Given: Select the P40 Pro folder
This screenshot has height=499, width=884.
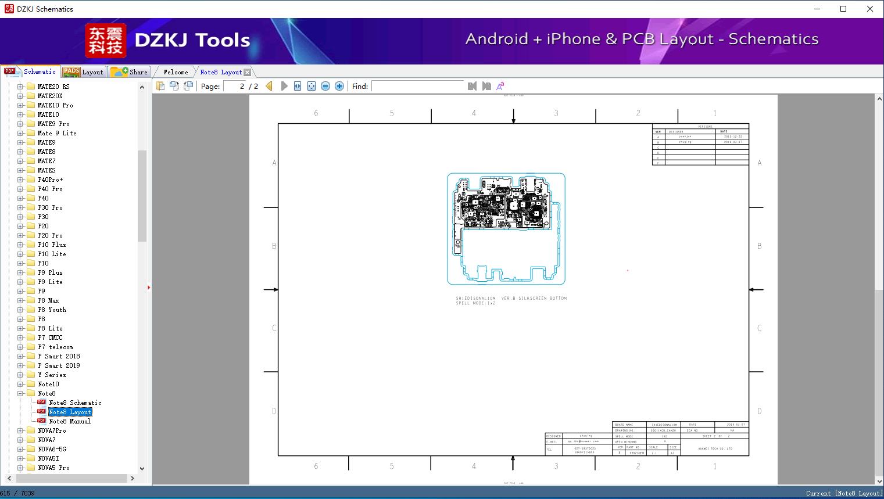Looking at the screenshot, I should coord(50,189).
